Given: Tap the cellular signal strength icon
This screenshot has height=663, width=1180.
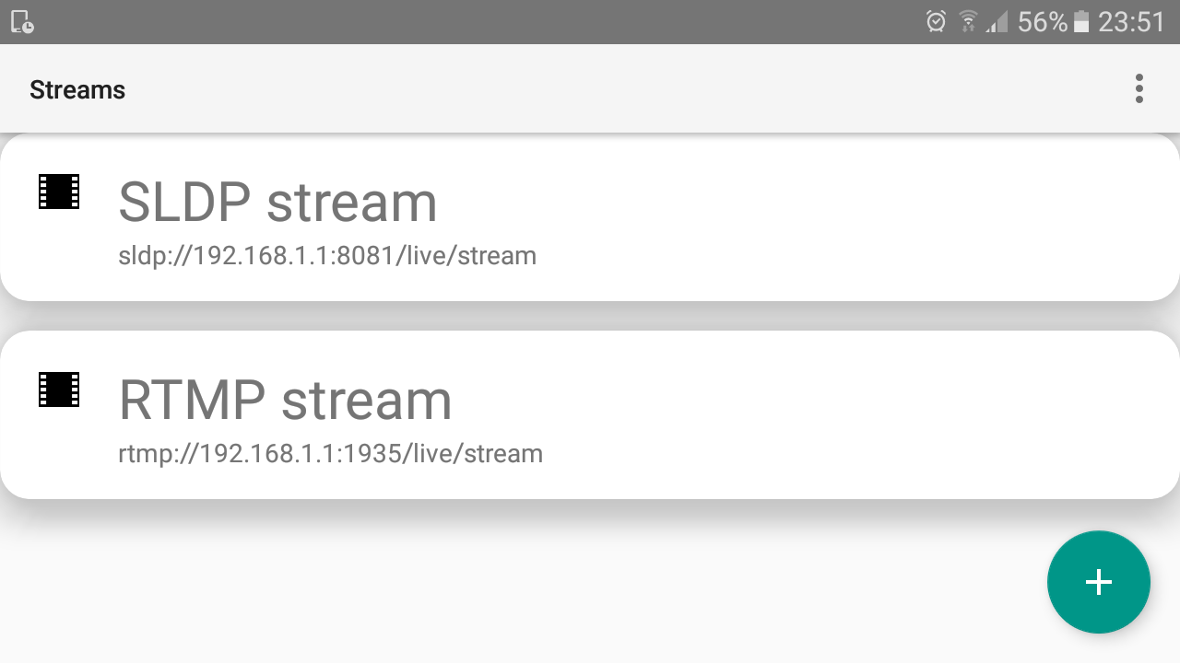Looking at the screenshot, I should coord(996,21).
